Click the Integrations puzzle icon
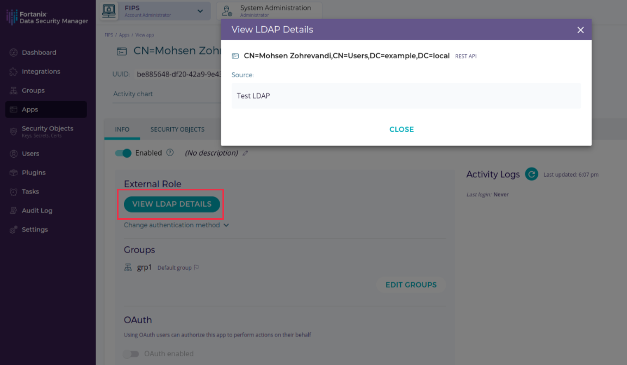The image size is (627, 365). (14, 72)
